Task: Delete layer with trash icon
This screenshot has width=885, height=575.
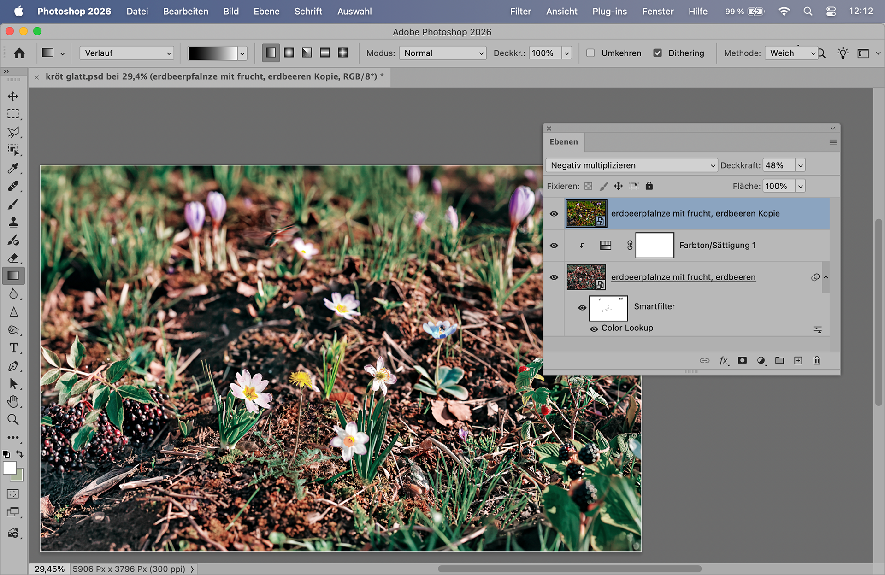Action: pos(817,361)
